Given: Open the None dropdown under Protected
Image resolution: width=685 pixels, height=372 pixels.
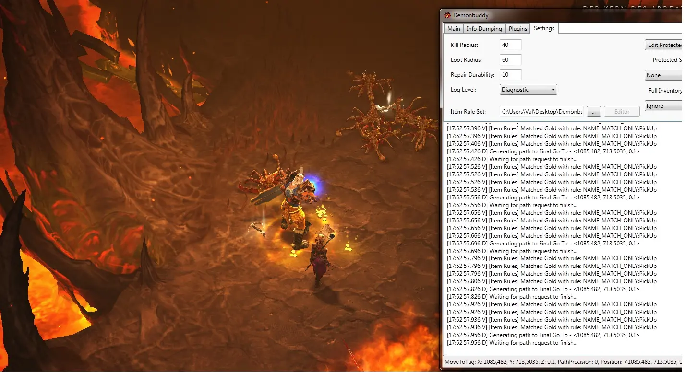Looking at the screenshot, I should click(664, 75).
